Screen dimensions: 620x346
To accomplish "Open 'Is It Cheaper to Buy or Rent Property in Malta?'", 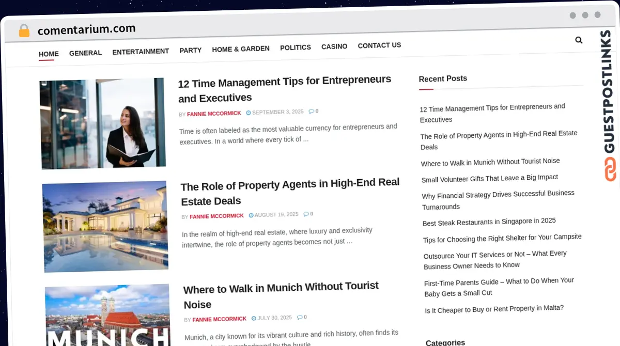I will (494, 309).
